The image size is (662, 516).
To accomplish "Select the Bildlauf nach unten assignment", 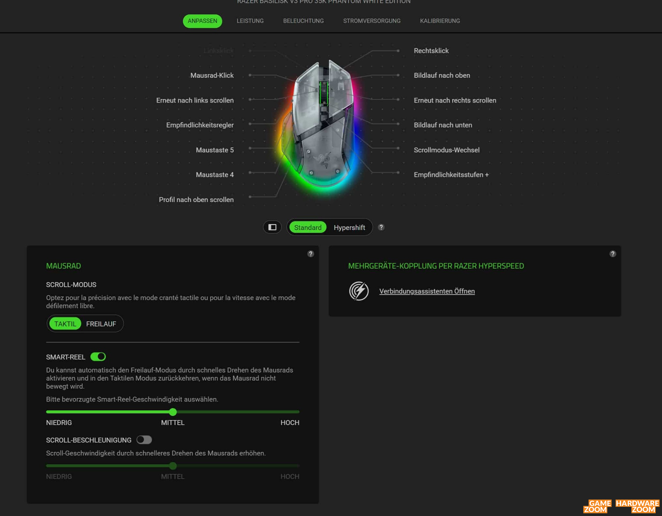I will pos(443,125).
